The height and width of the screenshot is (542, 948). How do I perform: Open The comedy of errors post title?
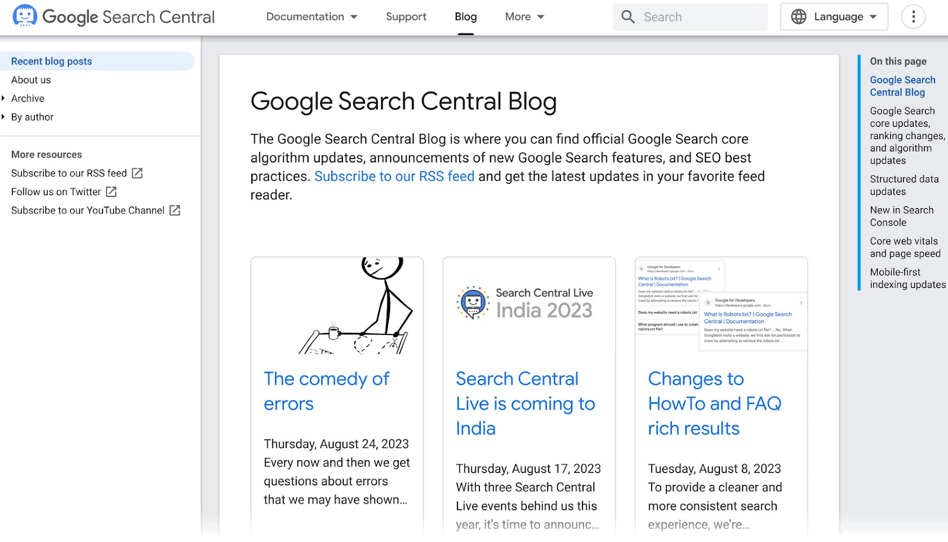tap(326, 391)
